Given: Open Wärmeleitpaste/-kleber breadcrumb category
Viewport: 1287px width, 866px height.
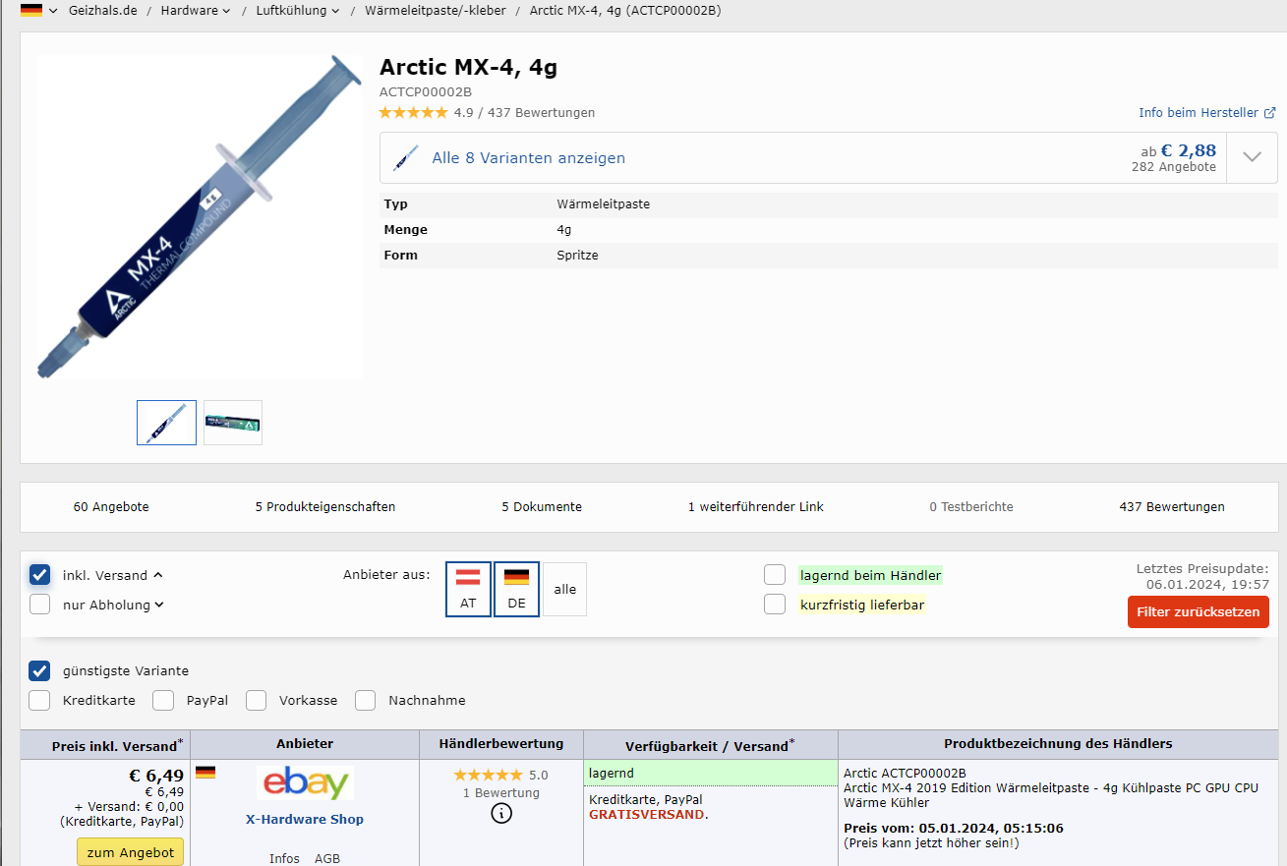Looking at the screenshot, I should pyautogui.click(x=436, y=11).
